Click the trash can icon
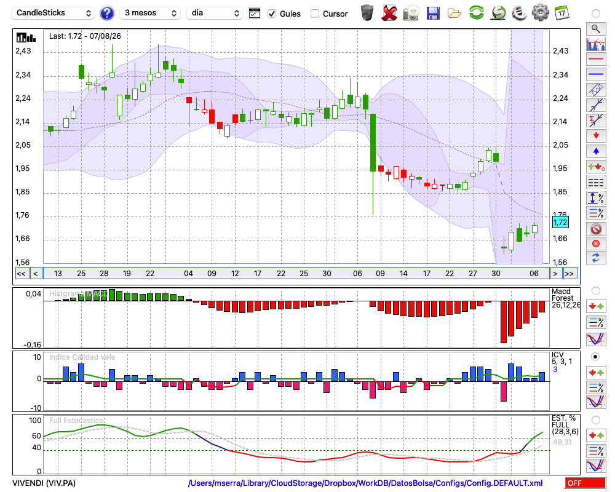Screen dimensions: 615x492 click(x=367, y=13)
